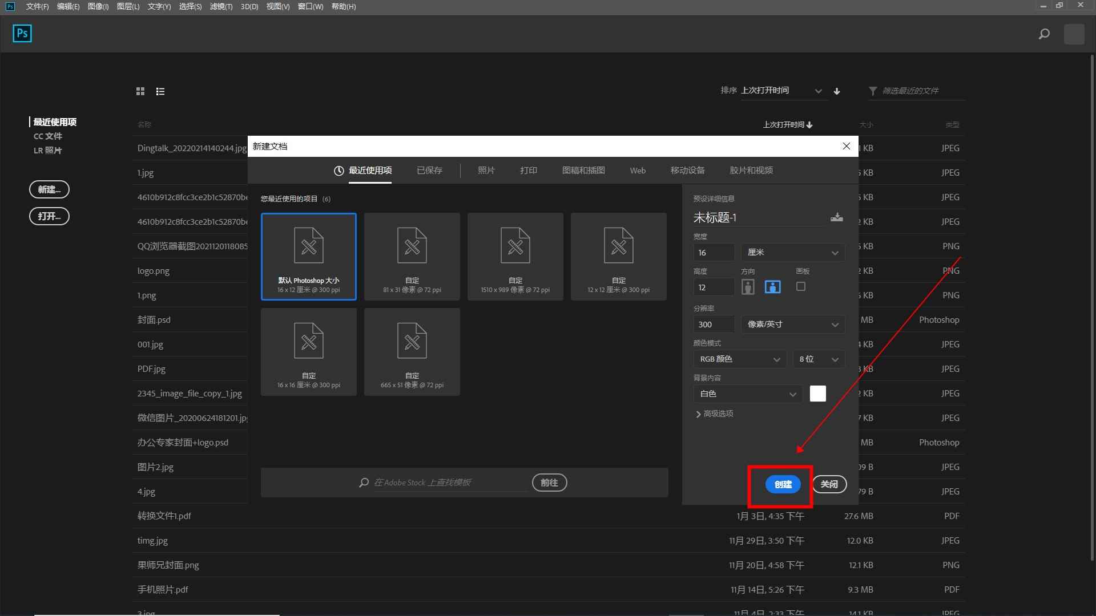Click the 前往 button next to Adobe Stock search

point(549,483)
